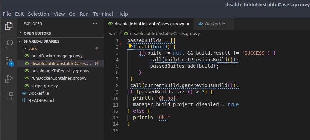Viewport: 310px width, 140px height.
Task: Close the disableJobInUnstableCases.groovy tab
Action: (188, 24)
